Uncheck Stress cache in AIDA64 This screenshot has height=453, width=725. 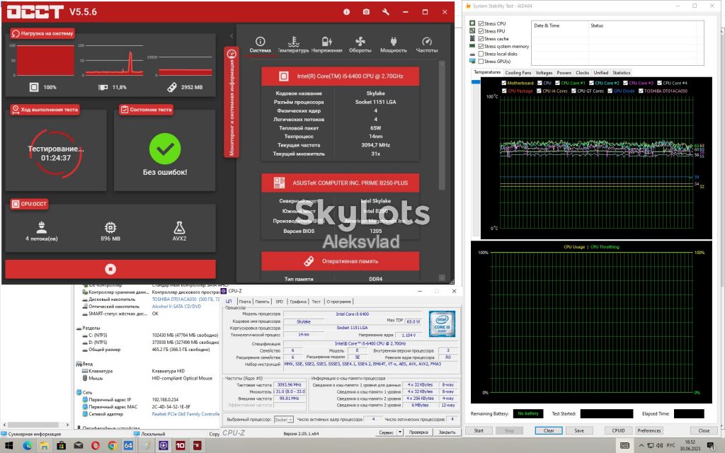click(x=481, y=39)
